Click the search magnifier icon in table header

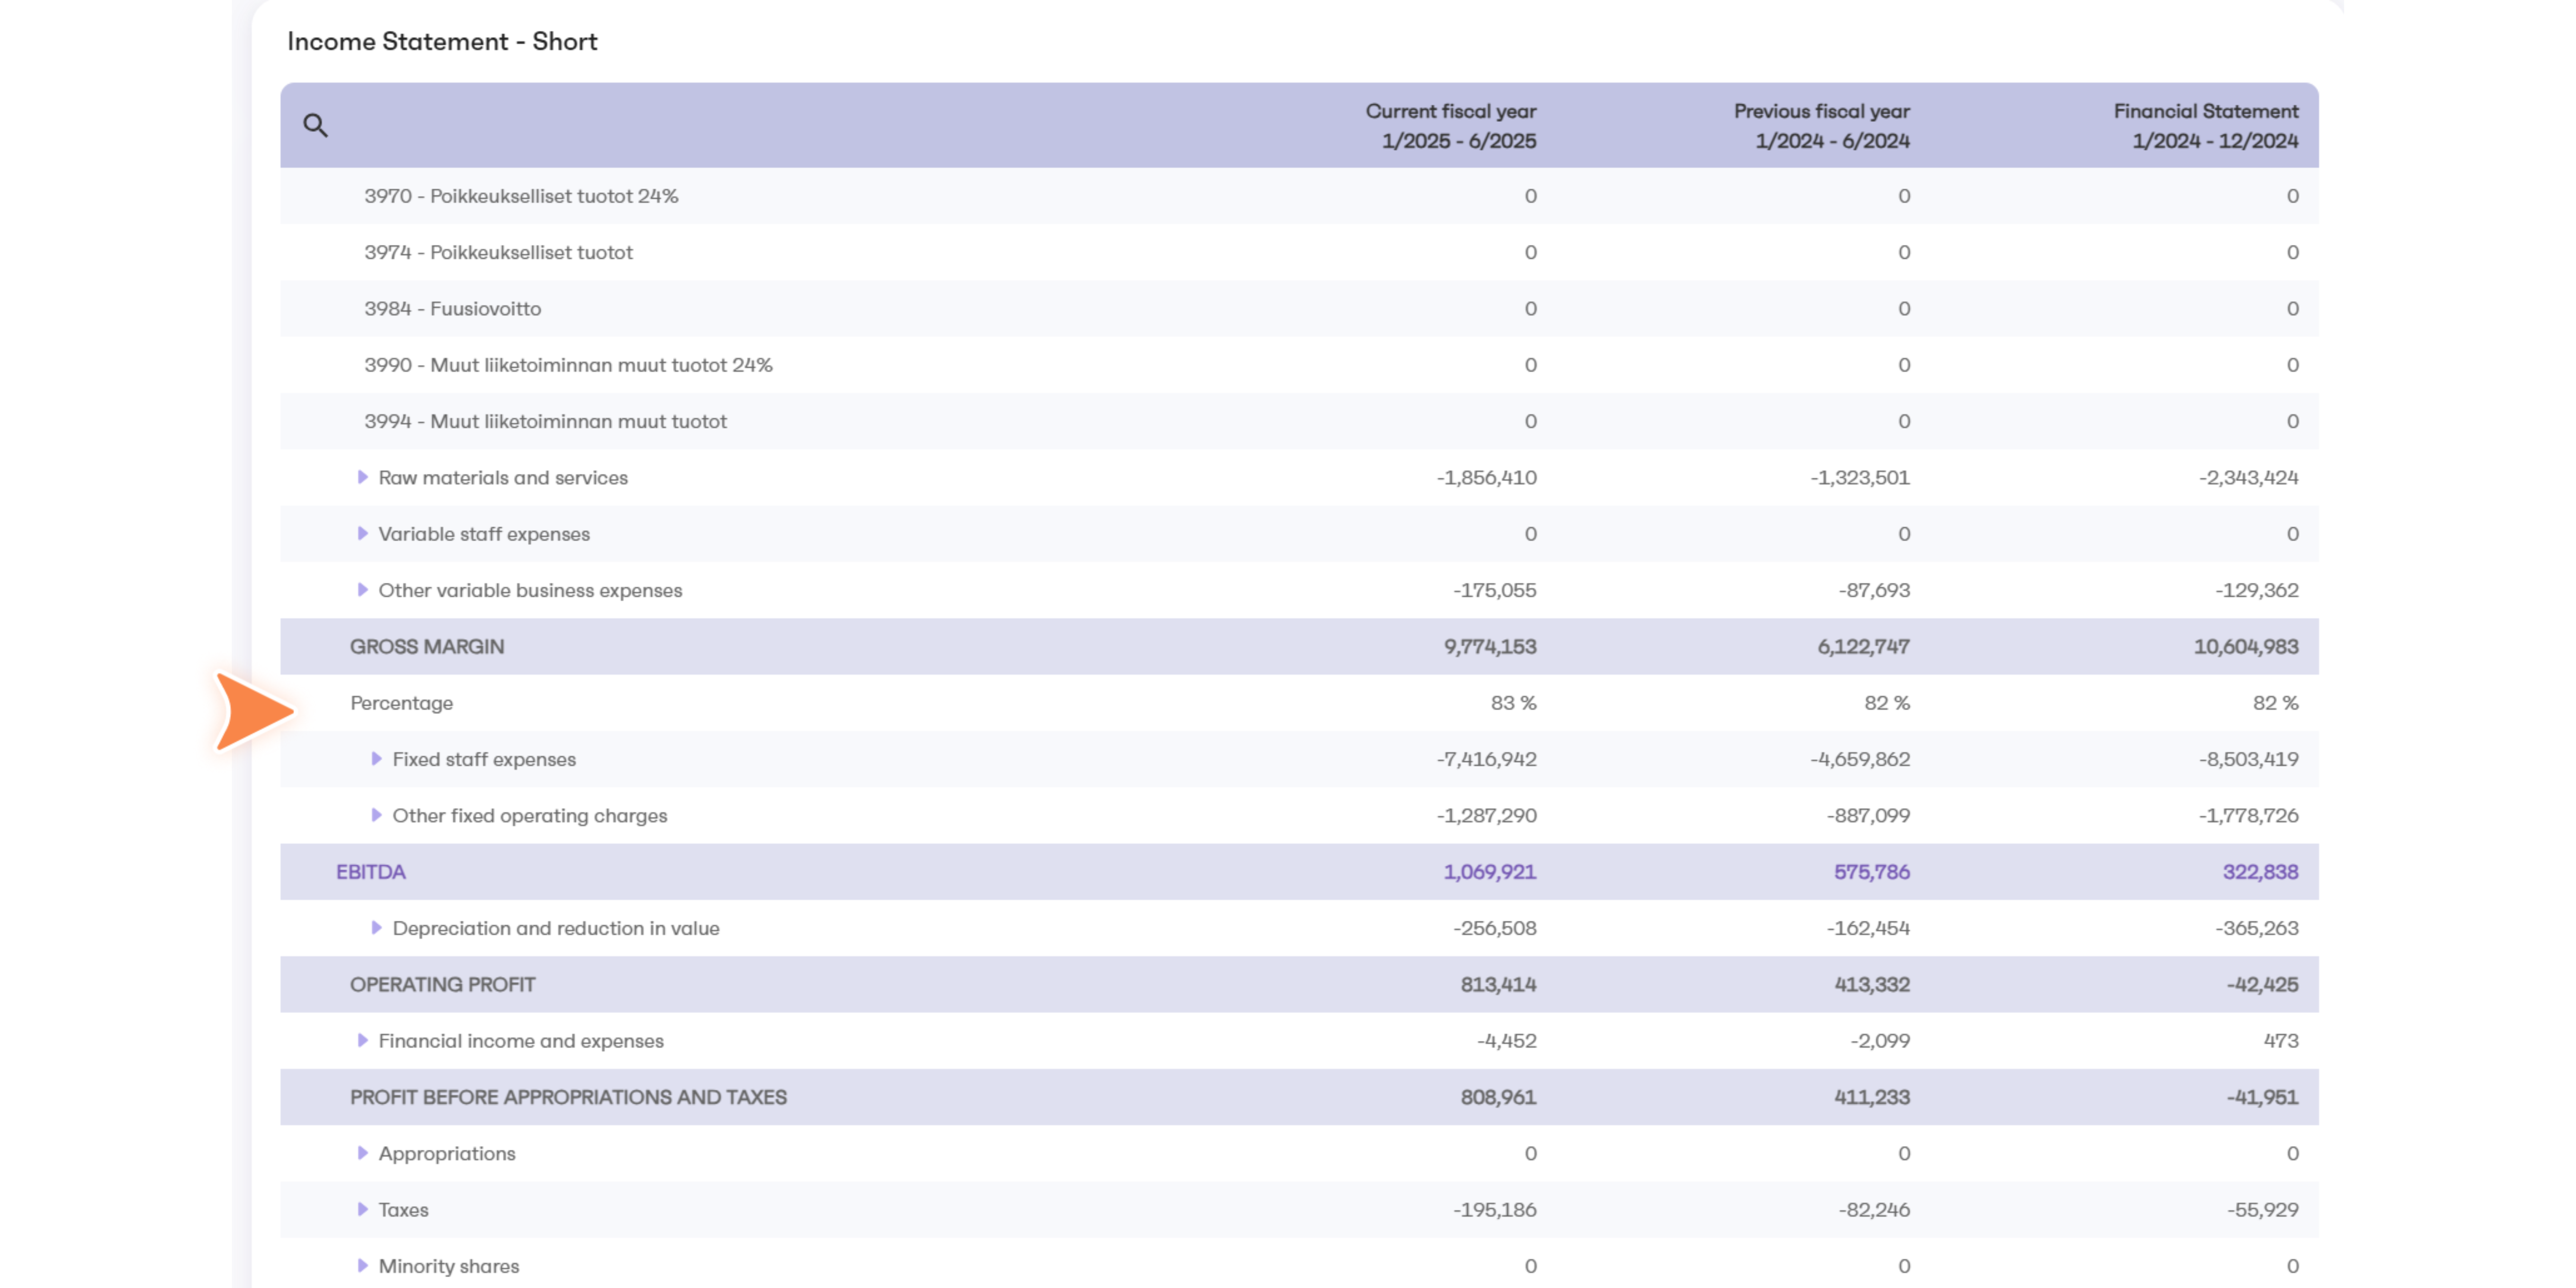coord(315,125)
